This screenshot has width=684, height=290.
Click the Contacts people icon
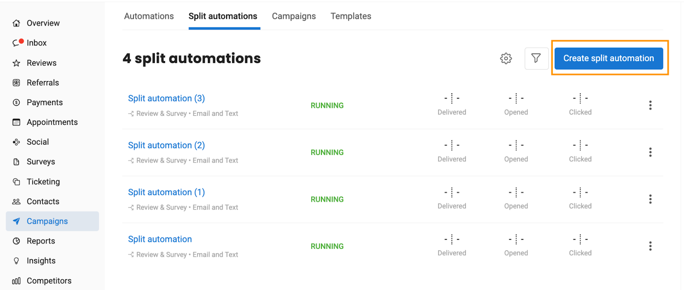[16, 201]
